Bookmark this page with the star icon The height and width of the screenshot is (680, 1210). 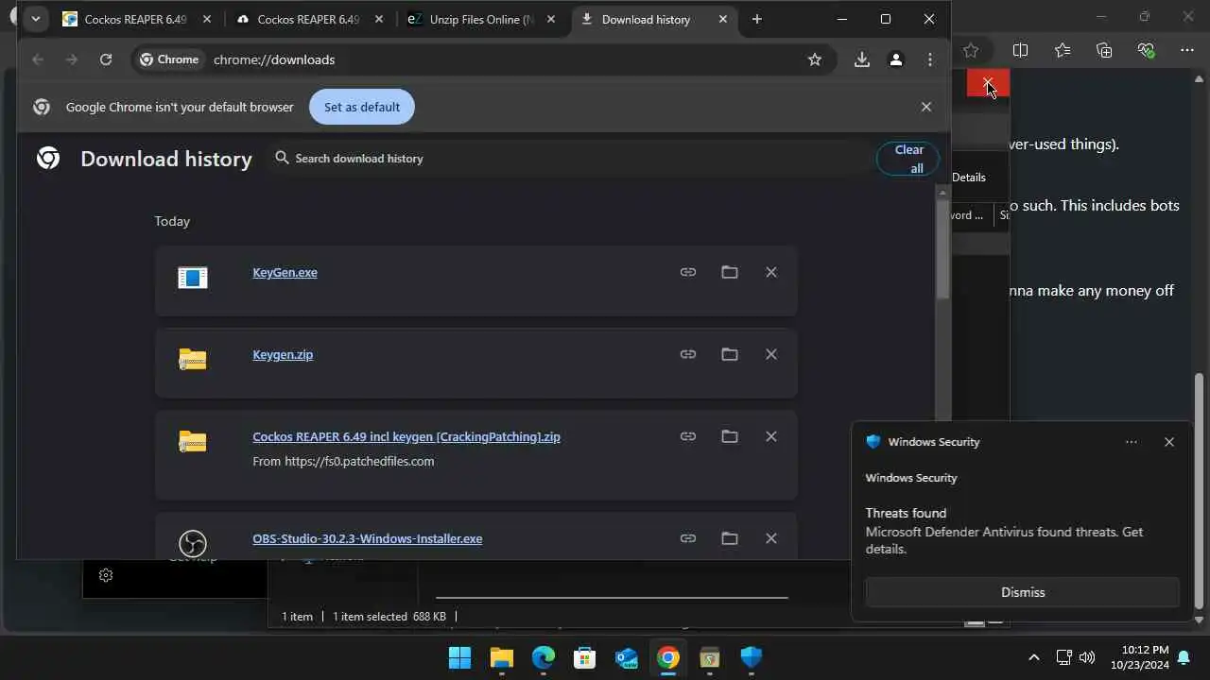pyautogui.click(x=815, y=59)
